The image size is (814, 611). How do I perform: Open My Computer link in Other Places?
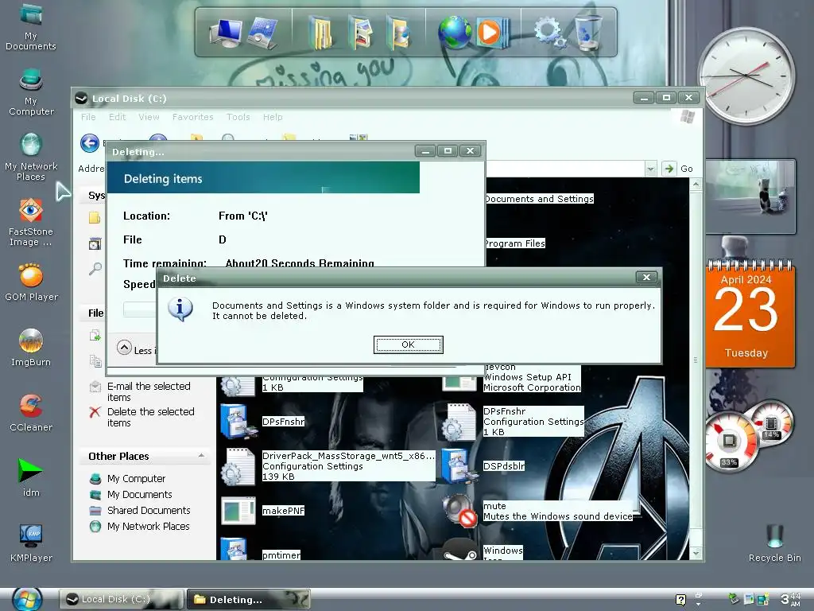pos(136,478)
